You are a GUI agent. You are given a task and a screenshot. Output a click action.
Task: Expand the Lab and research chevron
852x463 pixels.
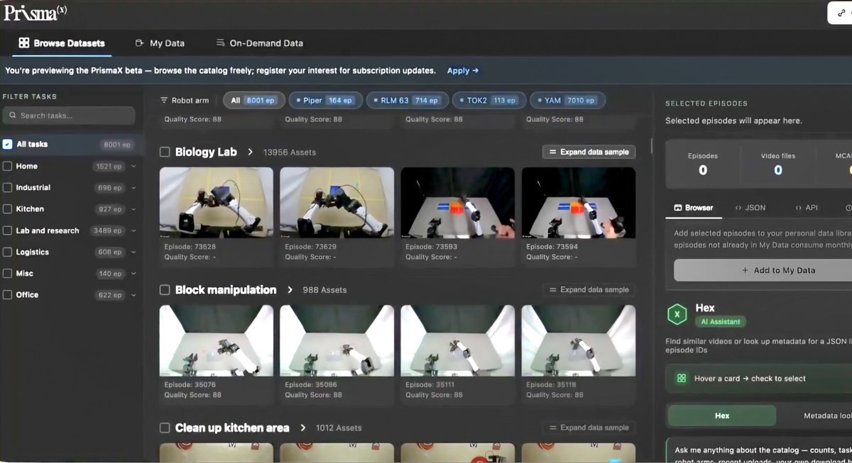pyautogui.click(x=133, y=230)
